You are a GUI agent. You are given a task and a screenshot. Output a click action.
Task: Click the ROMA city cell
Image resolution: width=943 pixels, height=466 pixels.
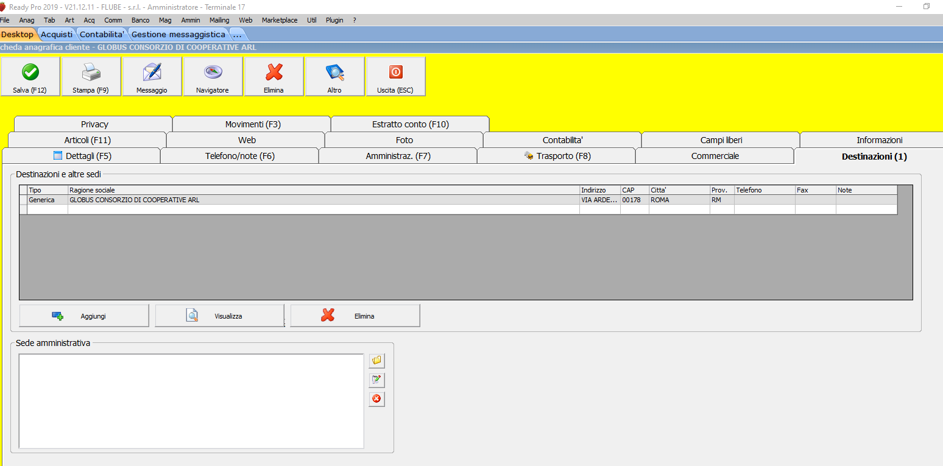[679, 200]
